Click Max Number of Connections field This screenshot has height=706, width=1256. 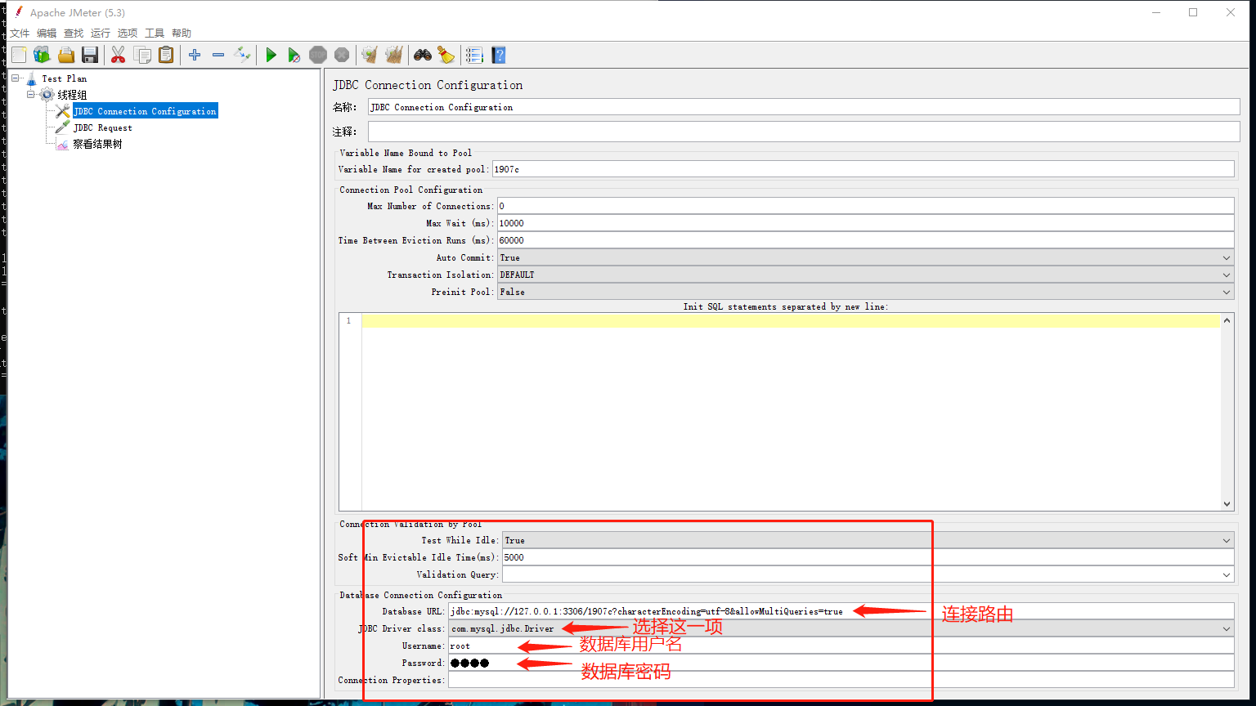point(866,206)
